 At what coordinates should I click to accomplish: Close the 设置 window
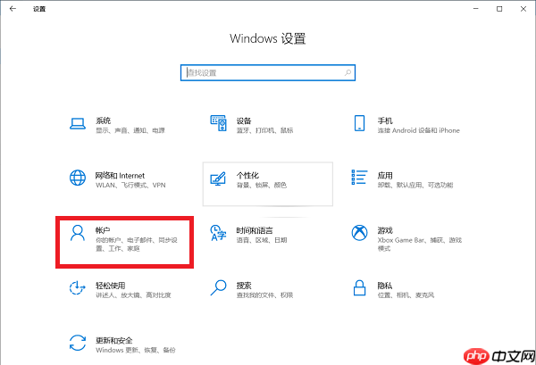click(523, 9)
